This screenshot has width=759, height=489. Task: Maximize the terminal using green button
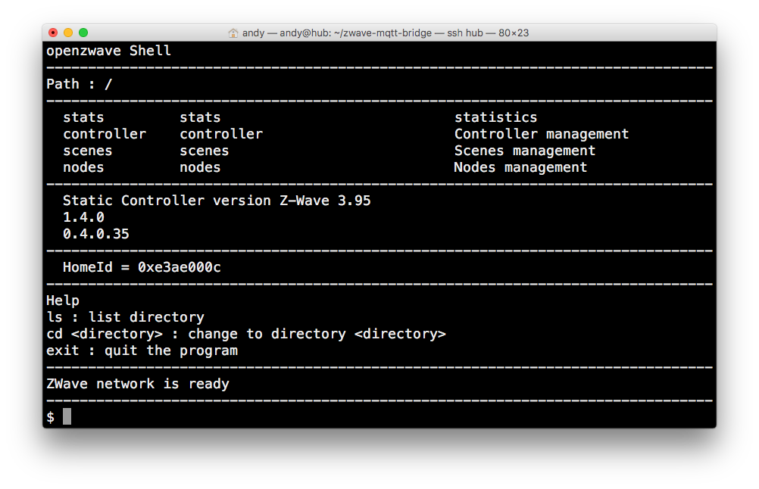[83, 33]
